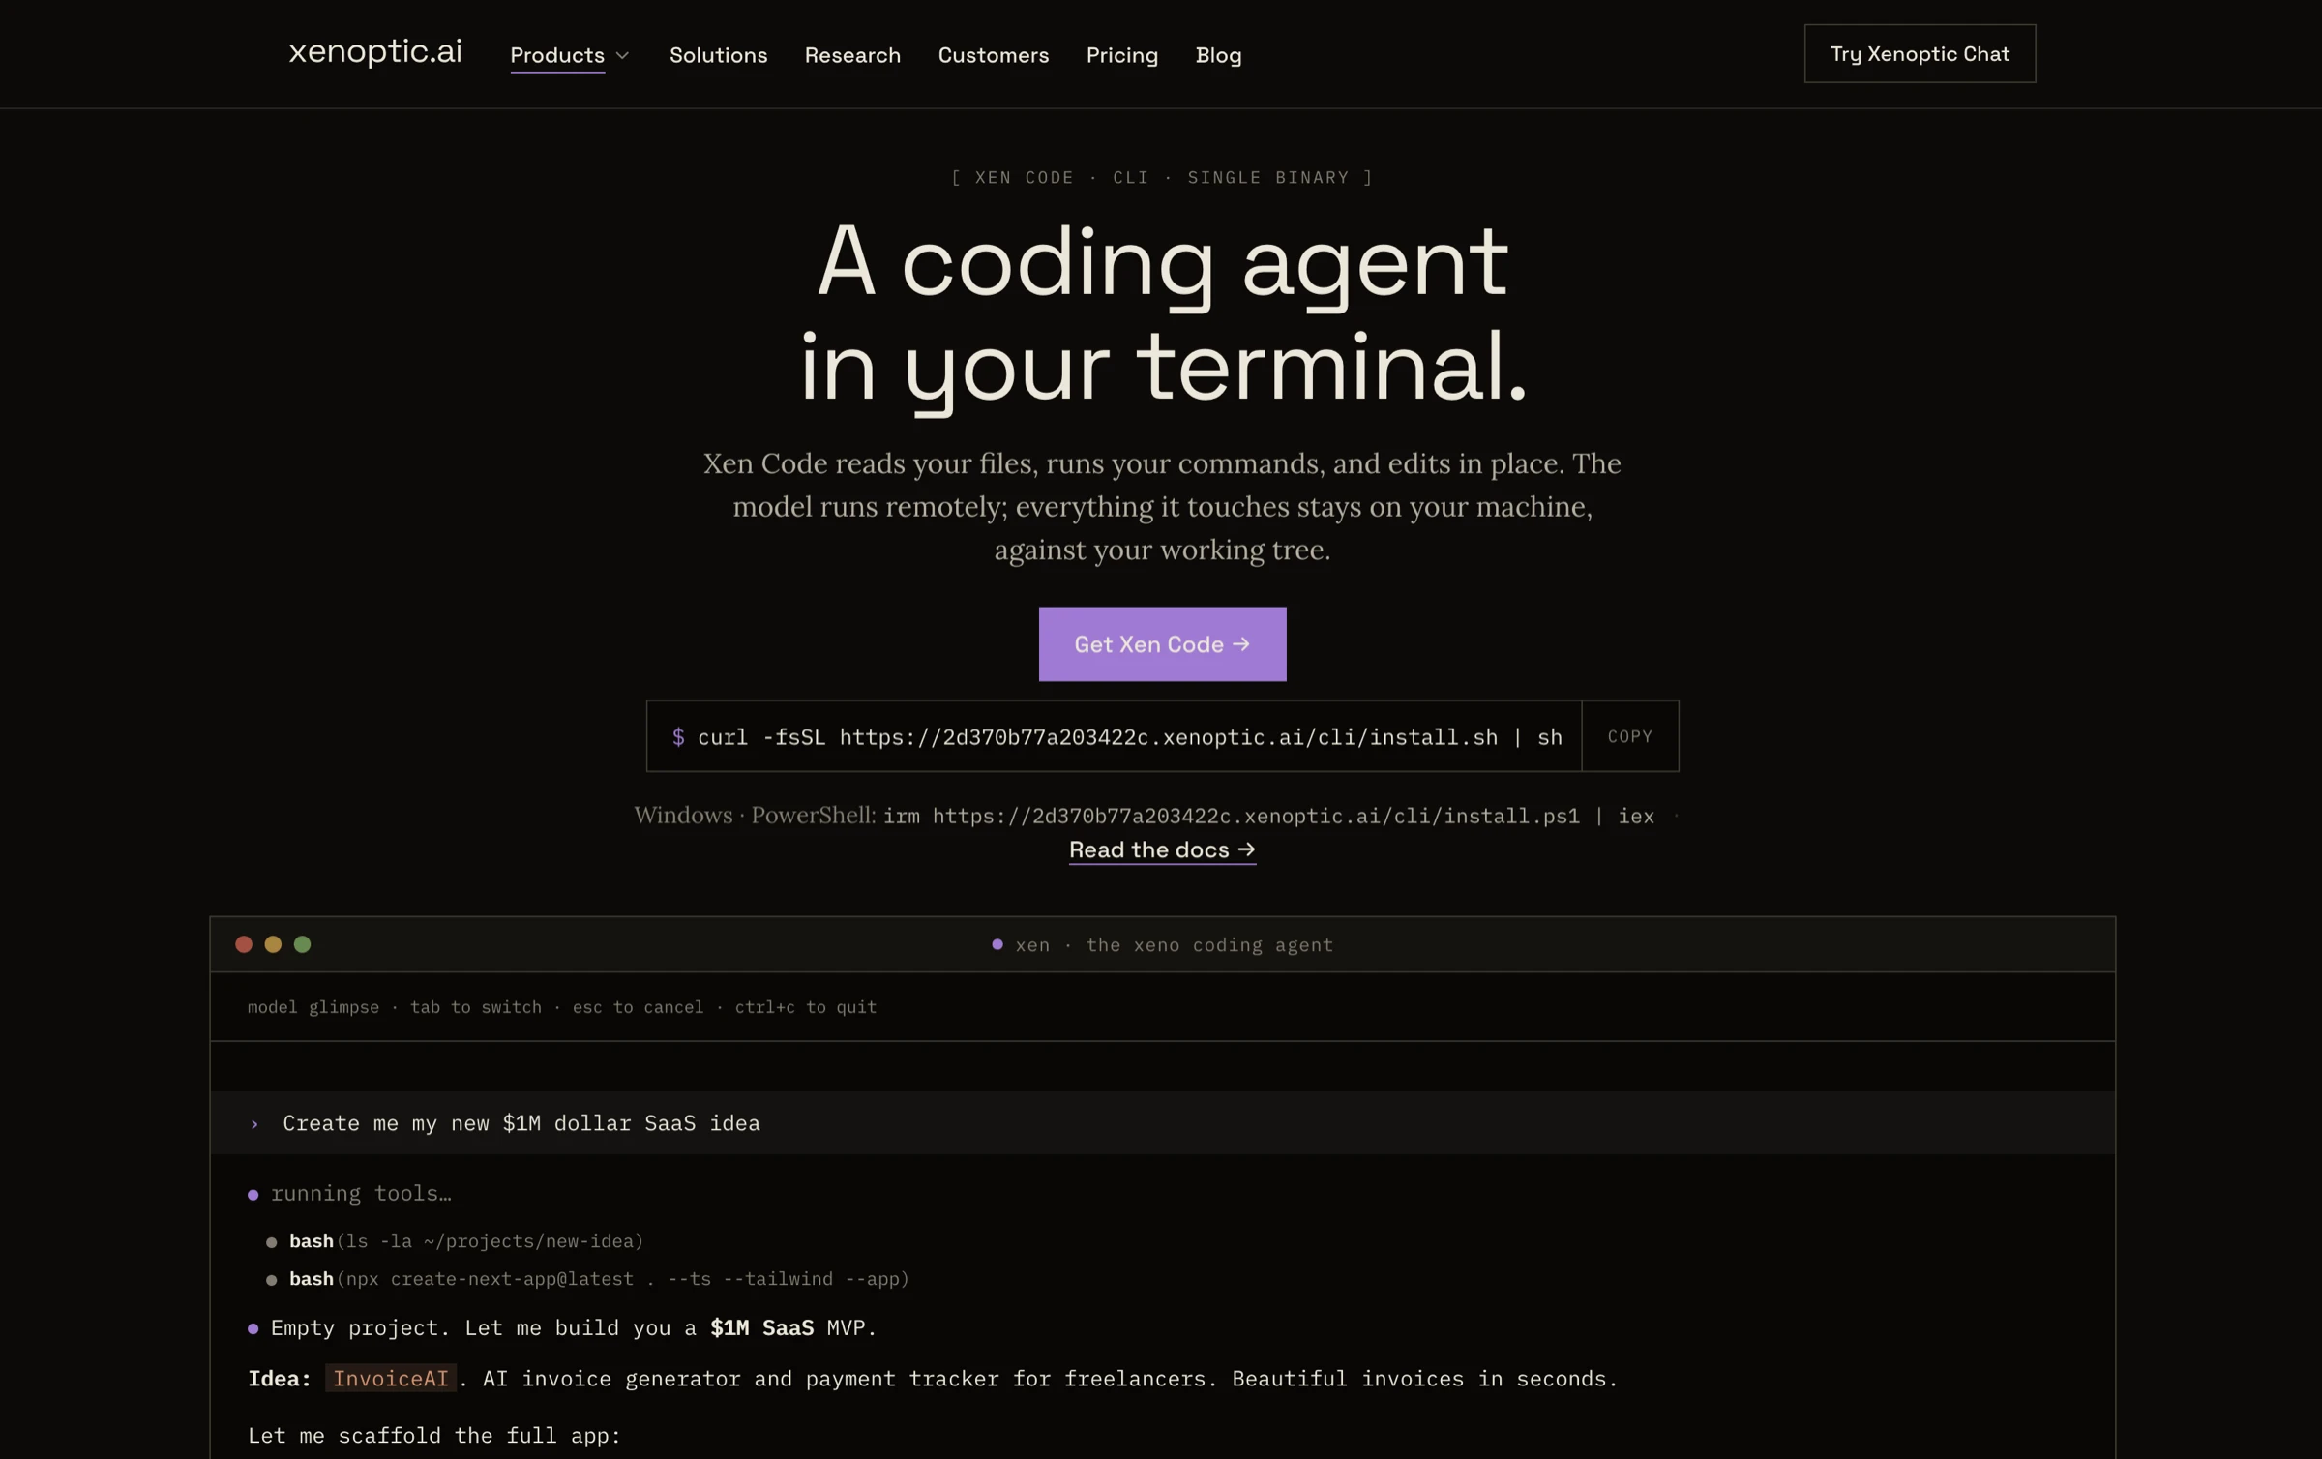Copy the curl install command
2322x1459 pixels.
click(x=1629, y=736)
